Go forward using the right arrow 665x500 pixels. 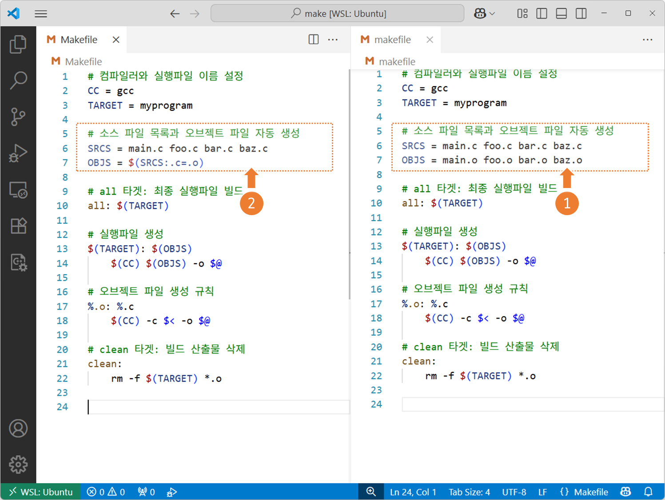[195, 14]
